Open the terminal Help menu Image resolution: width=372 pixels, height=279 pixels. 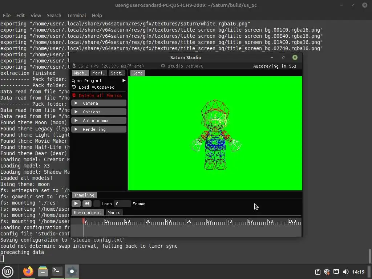[97, 15]
